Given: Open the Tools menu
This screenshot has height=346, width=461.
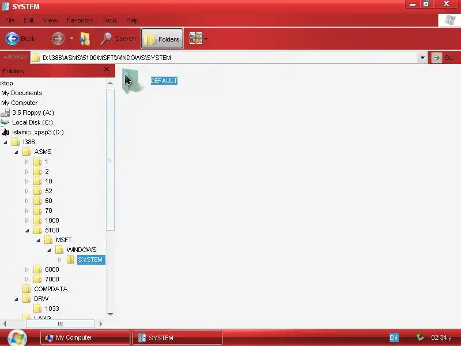Looking at the screenshot, I should [x=109, y=20].
